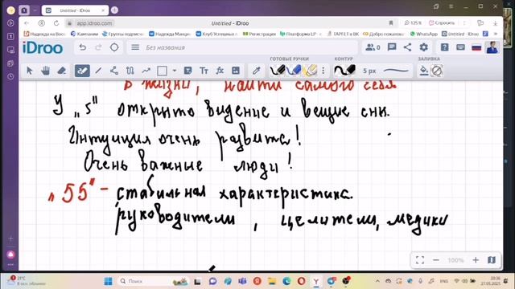Select the curve path tool
The width and height of the screenshot is (515, 289).
(130, 71)
